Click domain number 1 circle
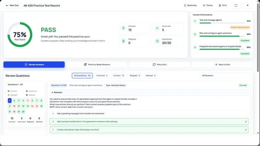Image resolution: width=260 pixels, height=146 pixels. point(195,21)
